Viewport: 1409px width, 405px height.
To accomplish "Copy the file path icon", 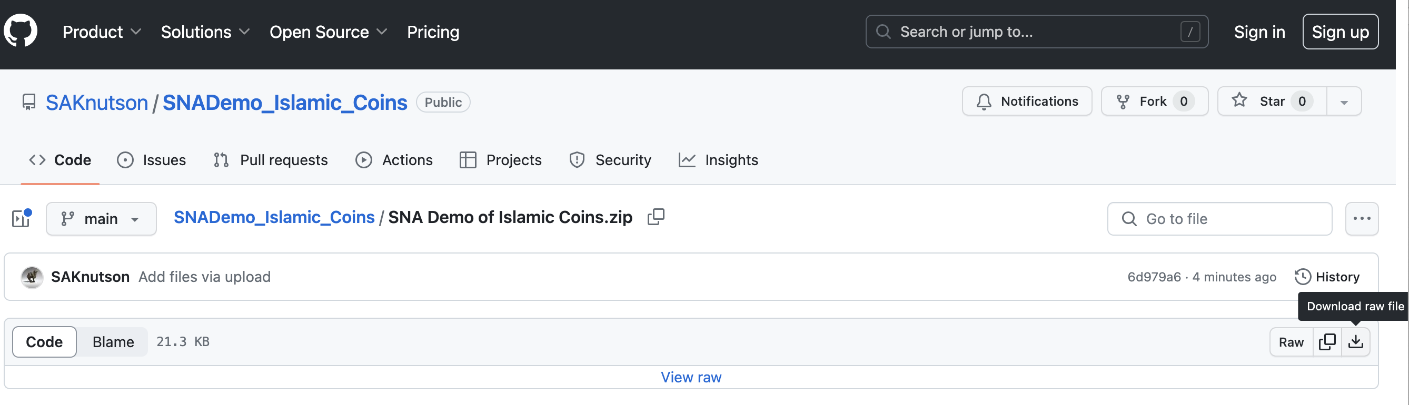I will pyautogui.click(x=656, y=217).
